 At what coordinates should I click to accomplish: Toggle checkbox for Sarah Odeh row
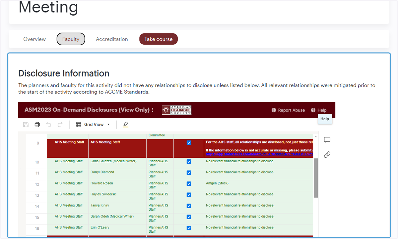point(189,217)
